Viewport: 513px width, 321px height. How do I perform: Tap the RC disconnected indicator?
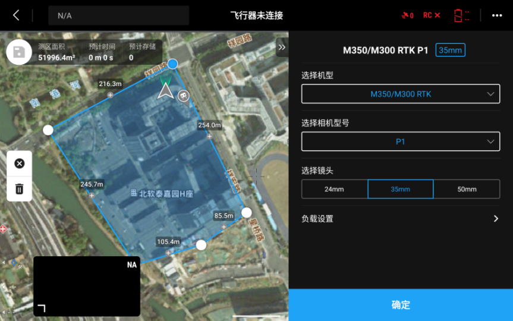431,15
